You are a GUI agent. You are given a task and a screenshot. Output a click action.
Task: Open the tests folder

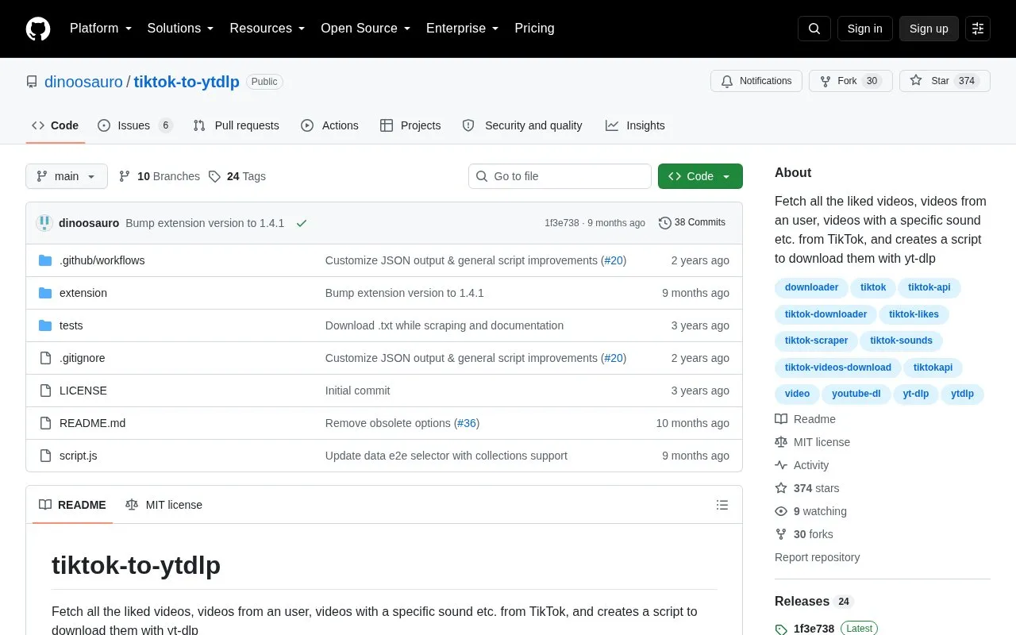[71, 325]
